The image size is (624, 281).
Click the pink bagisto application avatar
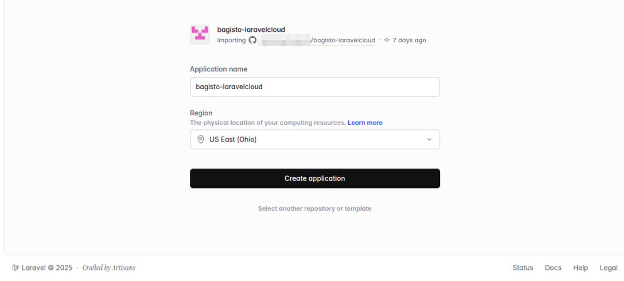200,34
